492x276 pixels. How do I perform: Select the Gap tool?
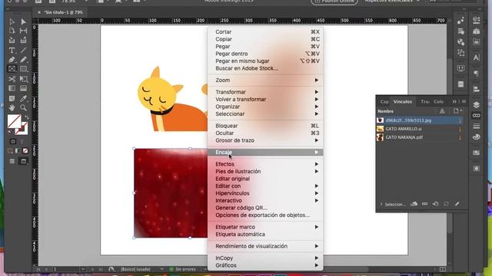click(x=23, y=31)
